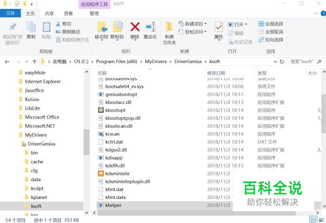The image size is (326, 223).
Task: Click the Edit (编辑) command
Action: click(x=236, y=33)
